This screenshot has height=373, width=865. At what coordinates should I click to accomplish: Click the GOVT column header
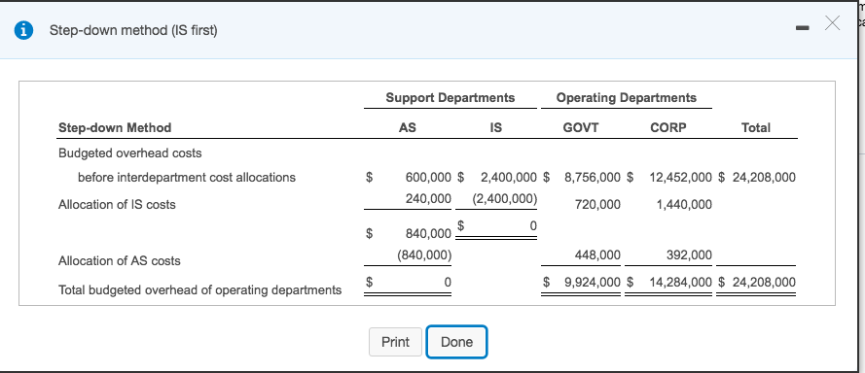[580, 128]
